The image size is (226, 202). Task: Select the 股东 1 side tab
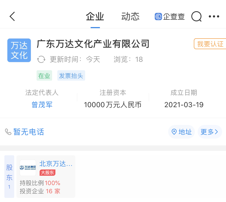[9, 177]
